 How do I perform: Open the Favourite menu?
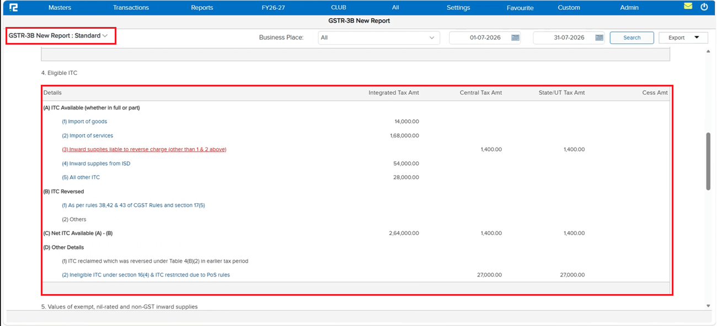[x=520, y=8]
